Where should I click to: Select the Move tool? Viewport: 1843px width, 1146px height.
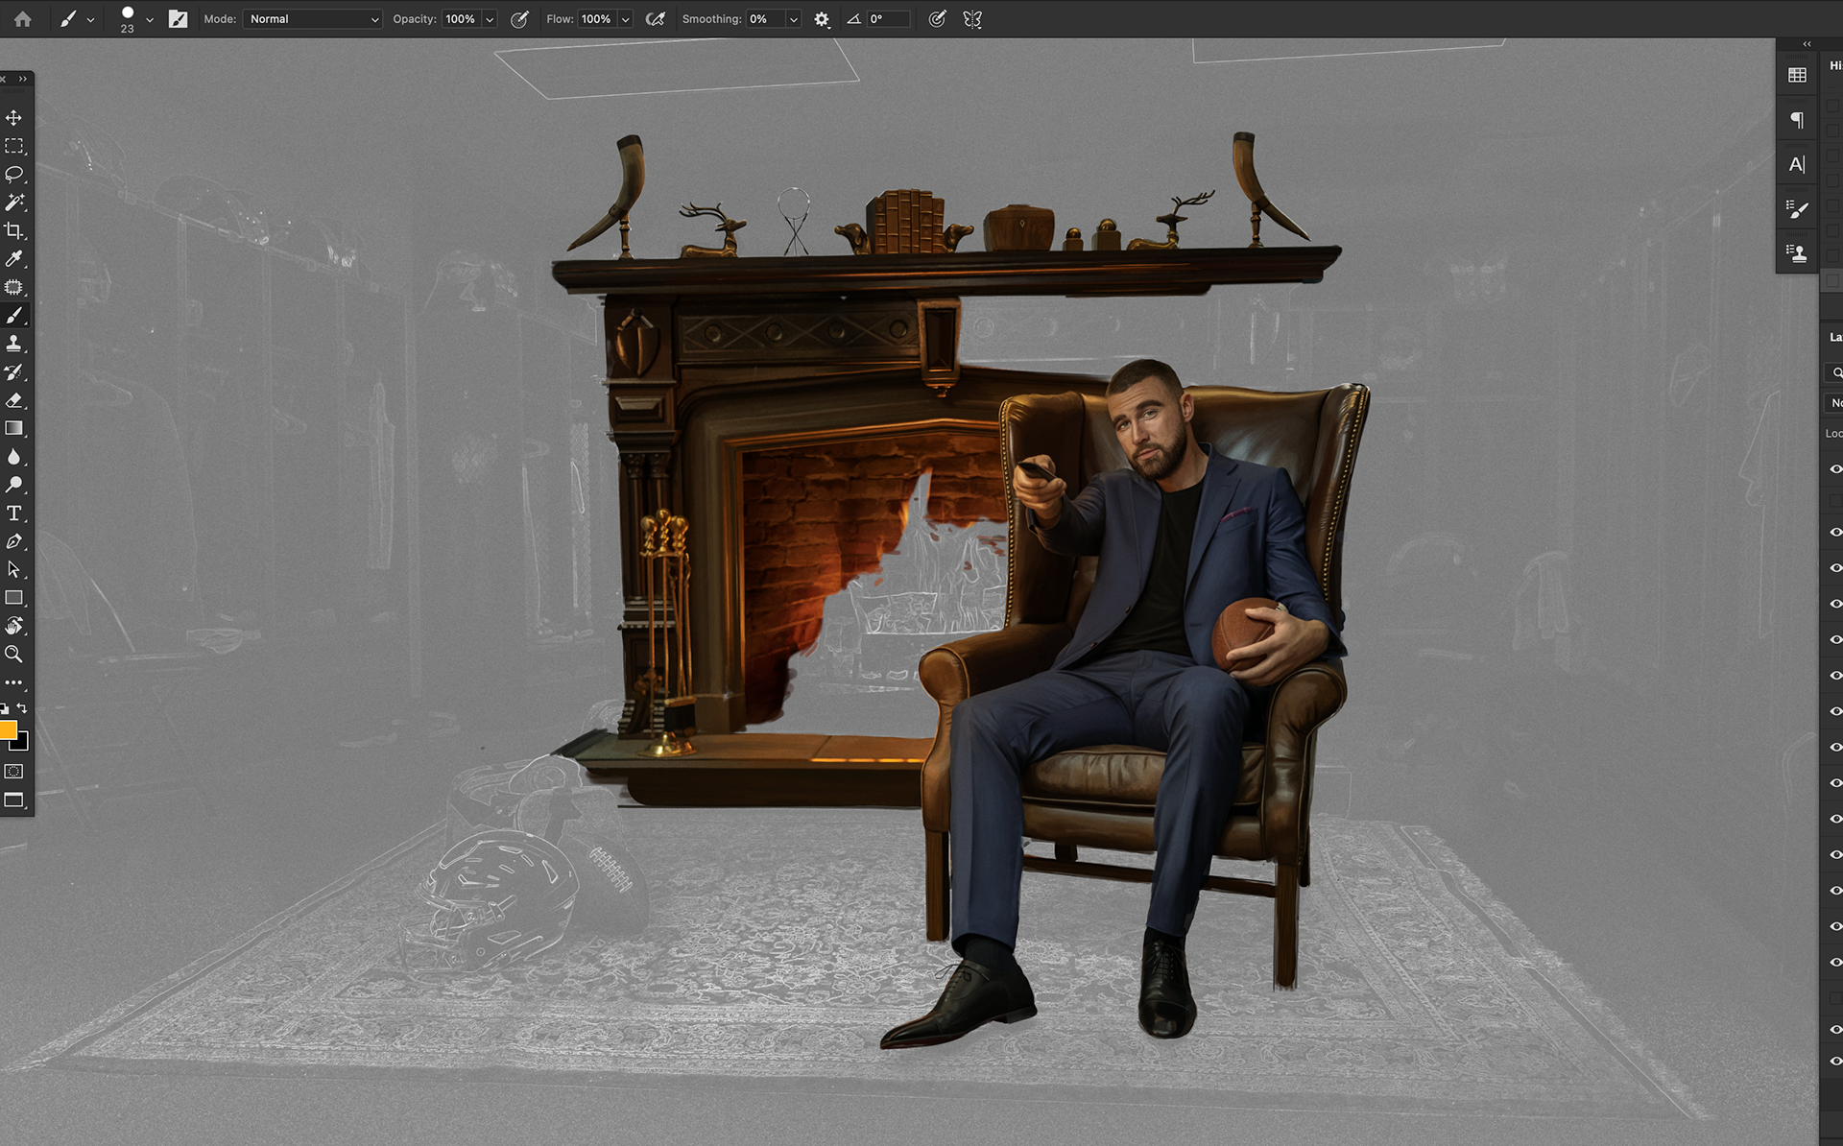click(13, 118)
